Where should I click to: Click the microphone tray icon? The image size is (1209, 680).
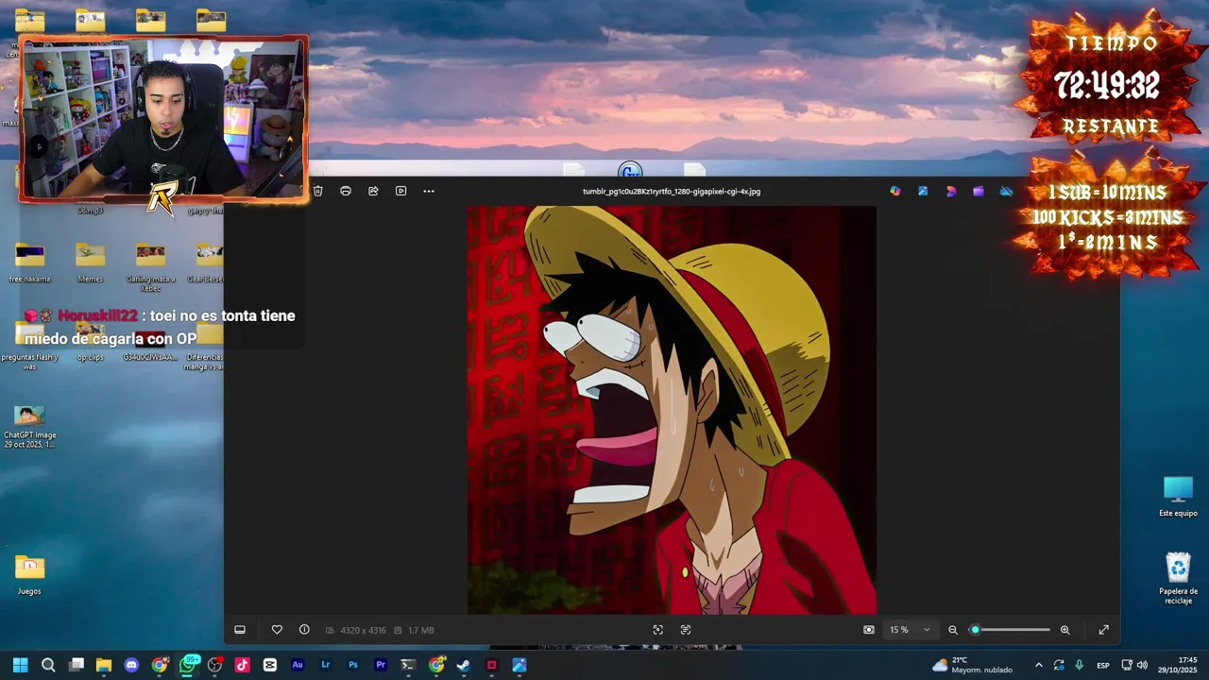(x=1079, y=665)
